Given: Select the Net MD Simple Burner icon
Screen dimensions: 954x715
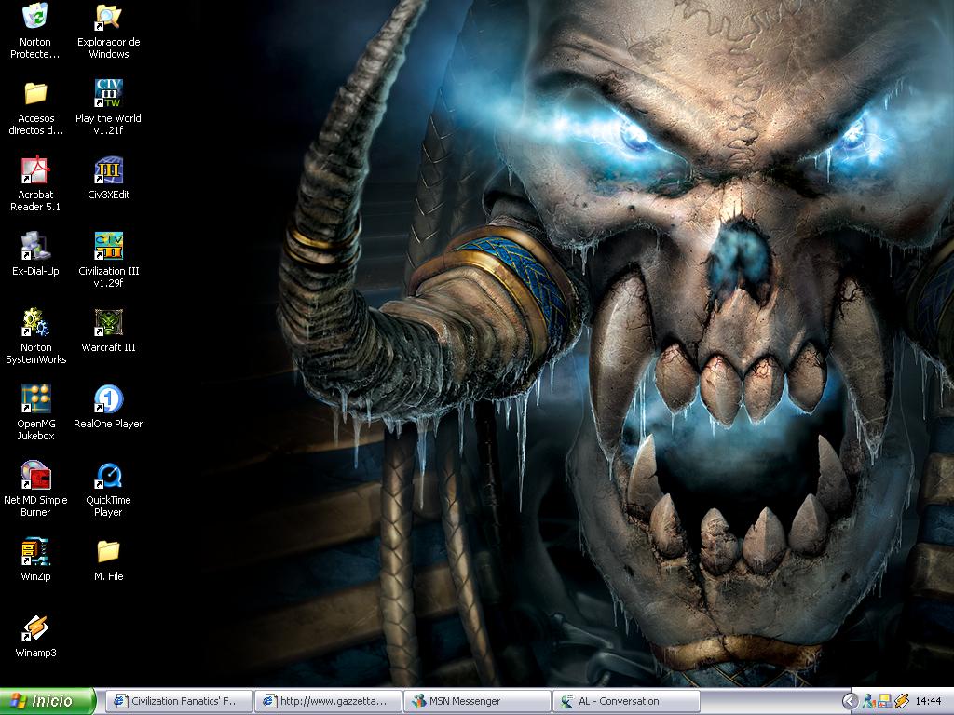Looking at the screenshot, I should tap(35, 476).
